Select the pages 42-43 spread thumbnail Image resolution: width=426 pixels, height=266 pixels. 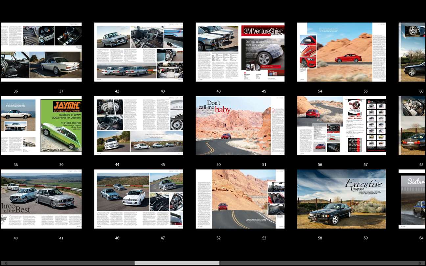pos(139,52)
